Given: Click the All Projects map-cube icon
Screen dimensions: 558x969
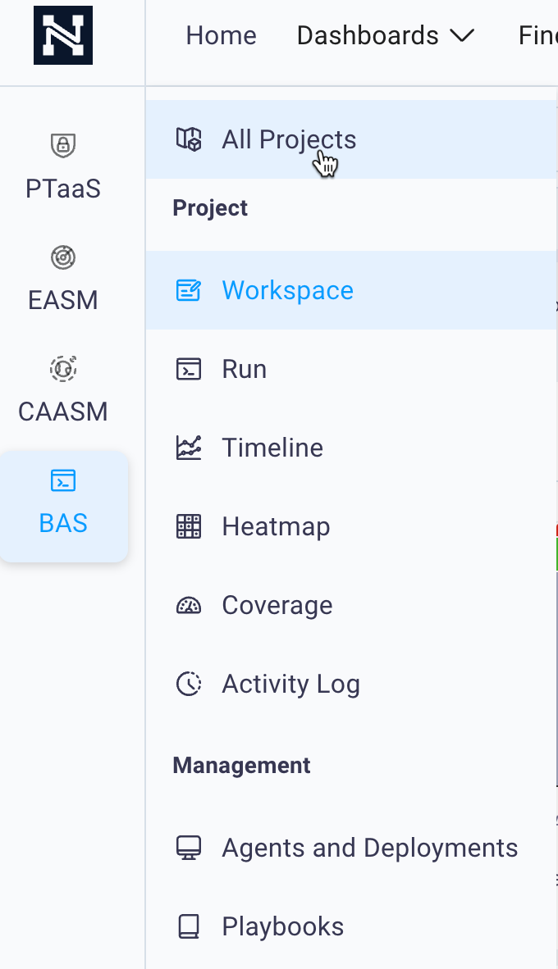Looking at the screenshot, I should pos(189,139).
